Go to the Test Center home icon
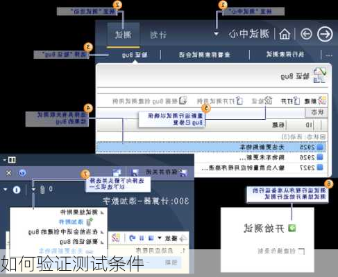The image size is (338, 277). (x=285, y=35)
